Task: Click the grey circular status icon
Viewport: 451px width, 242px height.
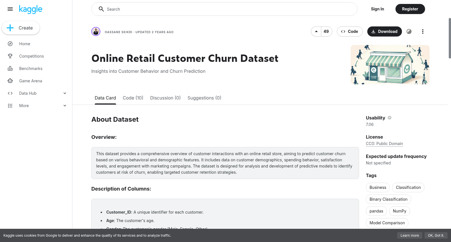Action: (x=409, y=31)
